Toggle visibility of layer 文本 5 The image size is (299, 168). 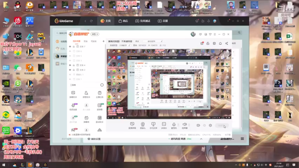(70, 56)
